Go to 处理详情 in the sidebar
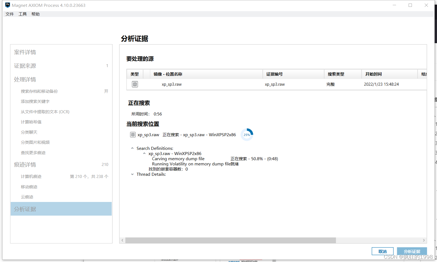437x262 pixels. coord(25,79)
